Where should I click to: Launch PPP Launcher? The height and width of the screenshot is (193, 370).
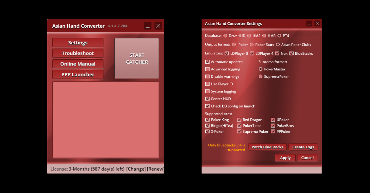click(78, 74)
